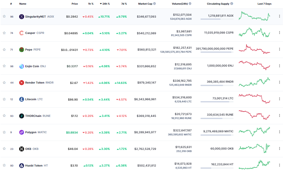Toggle the Huobi Token watchlist star
The height and width of the screenshot is (173, 287).
pyautogui.click(x=4, y=165)
